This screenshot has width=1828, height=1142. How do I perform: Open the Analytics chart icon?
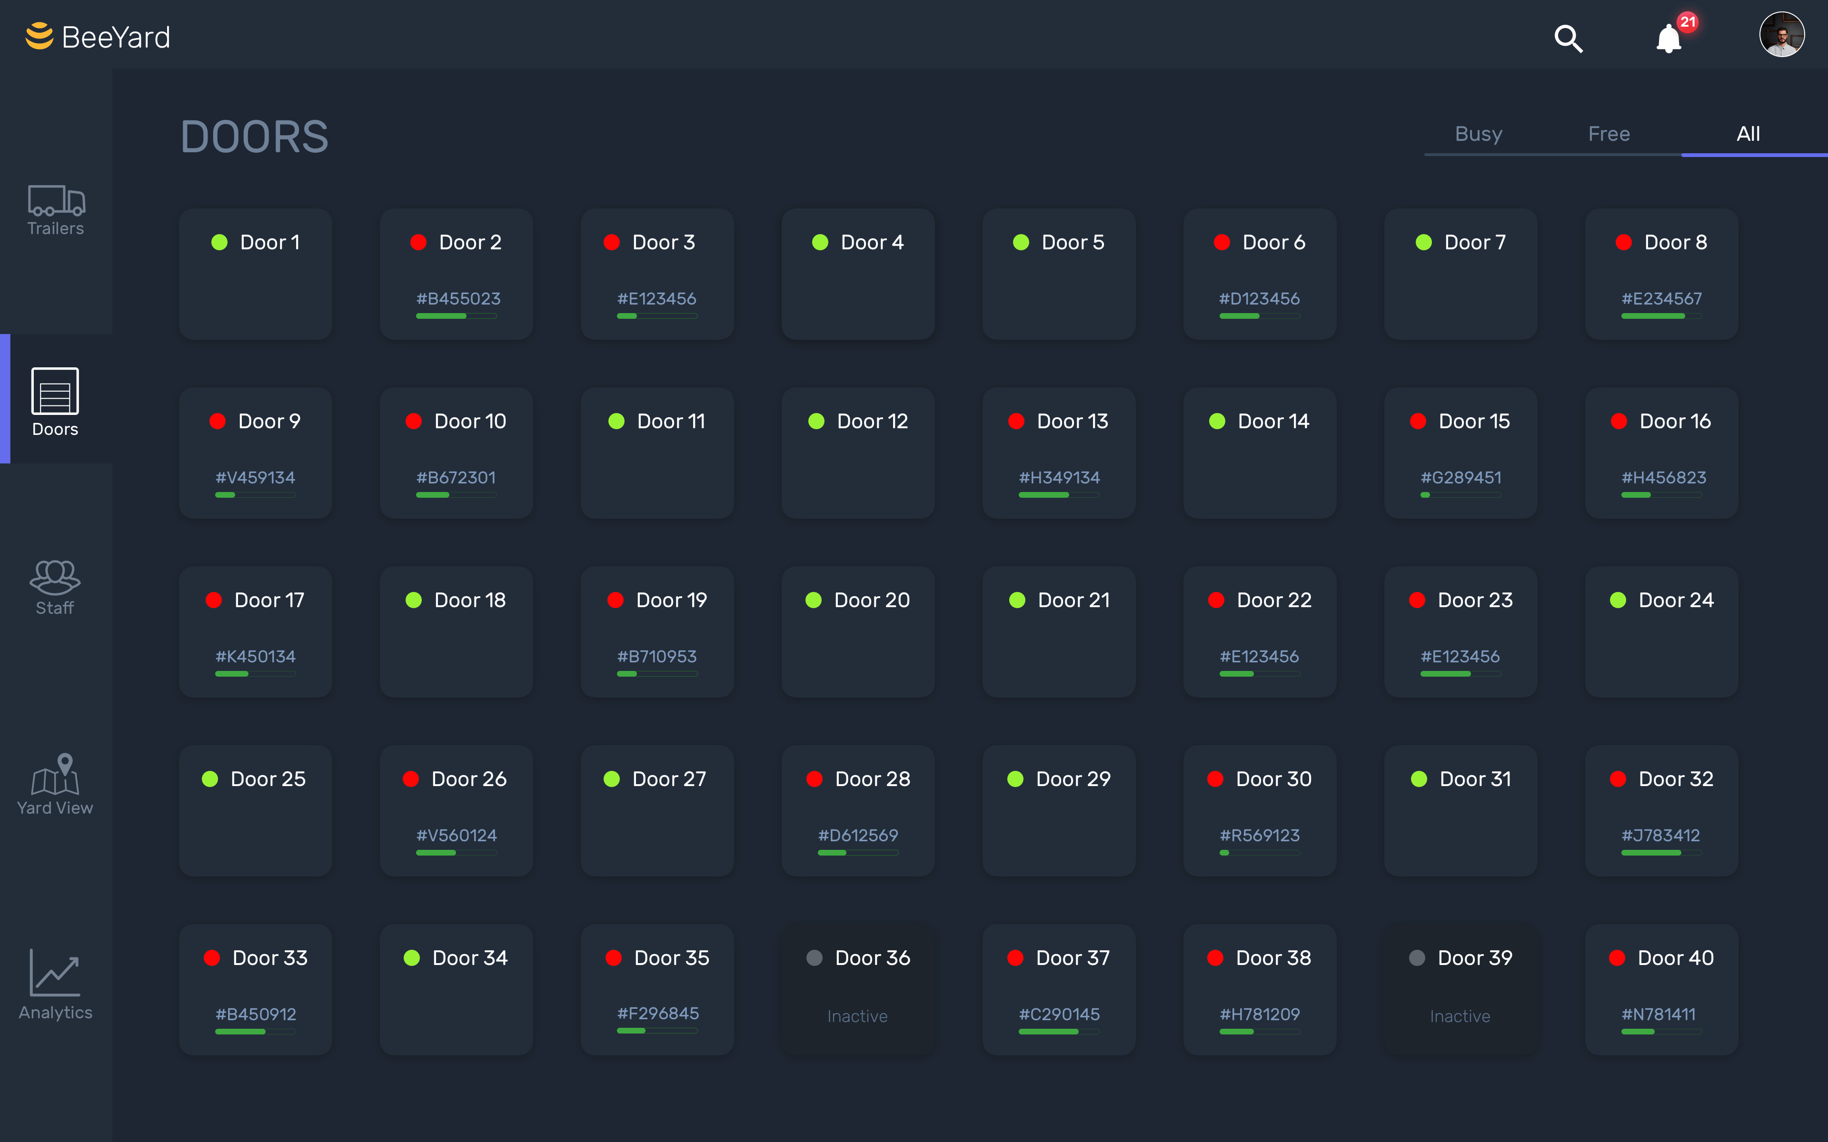point(54,973)
